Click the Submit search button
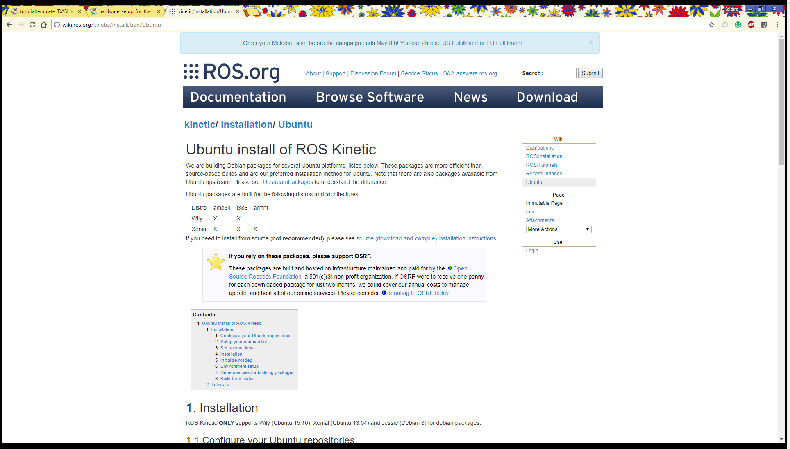The height and width of the screenshot is (449, 790). coord(590,73)
